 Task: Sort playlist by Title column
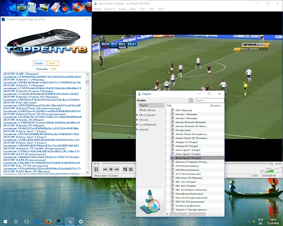pyautogui.click(x=187, y=105)
